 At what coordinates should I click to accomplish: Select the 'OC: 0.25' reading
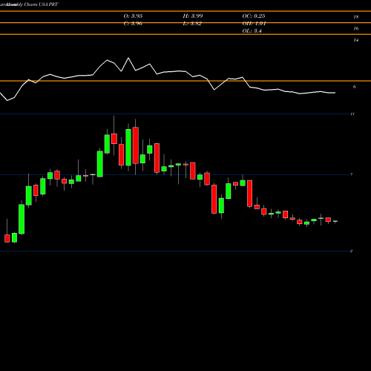254,16
